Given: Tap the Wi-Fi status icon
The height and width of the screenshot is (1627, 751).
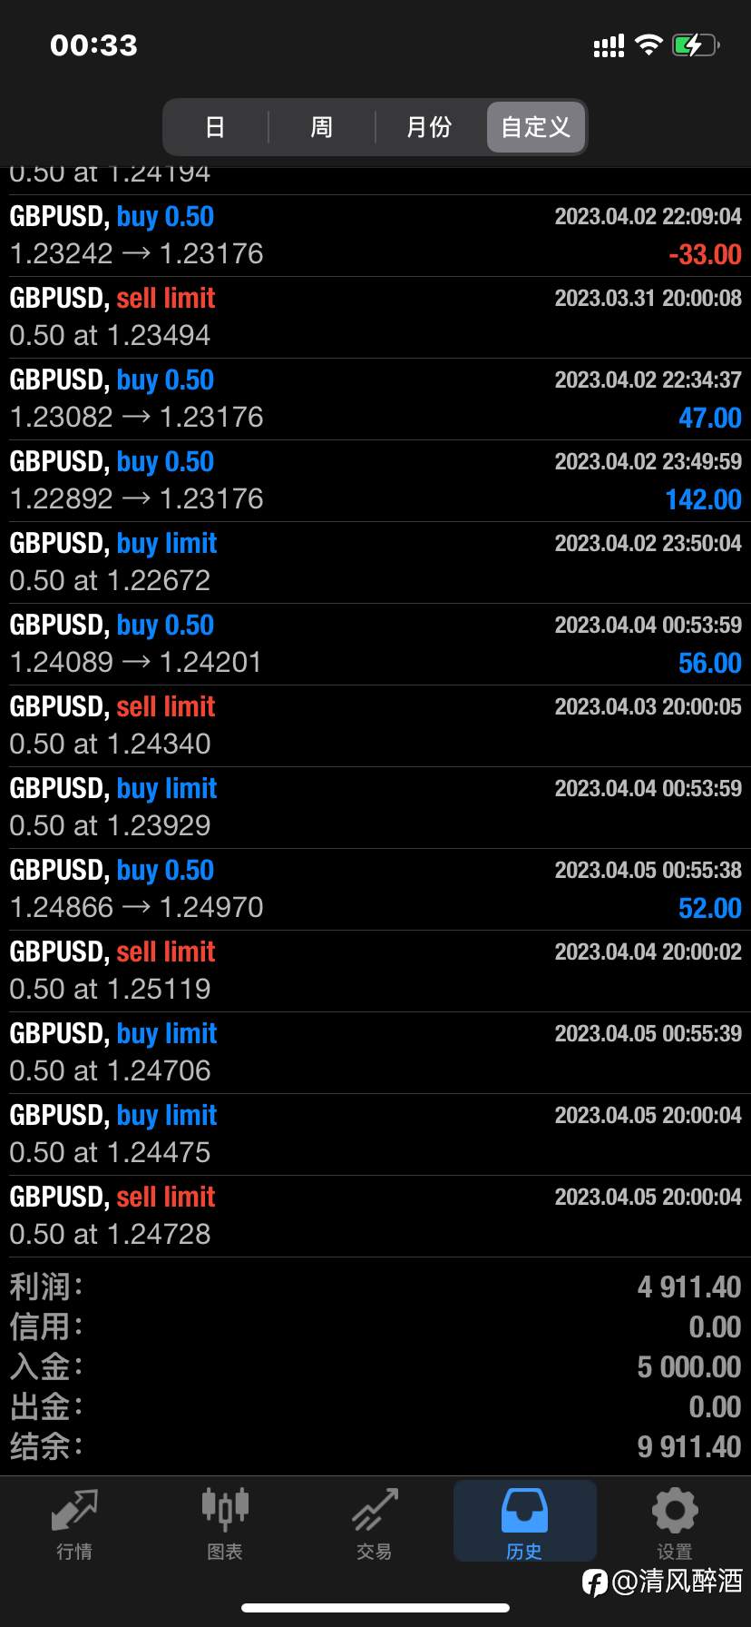Looking at the screenshot, I should click(649, 45).
